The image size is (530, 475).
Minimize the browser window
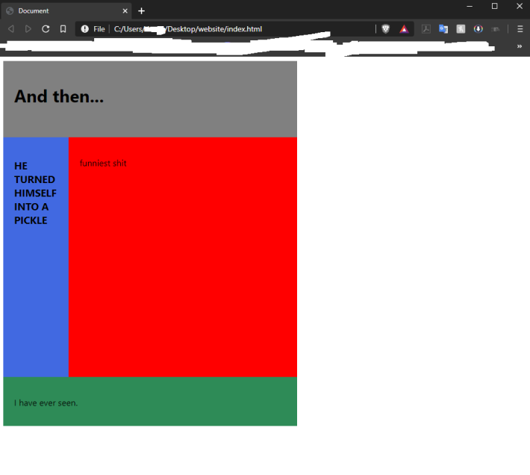(470, 7)
